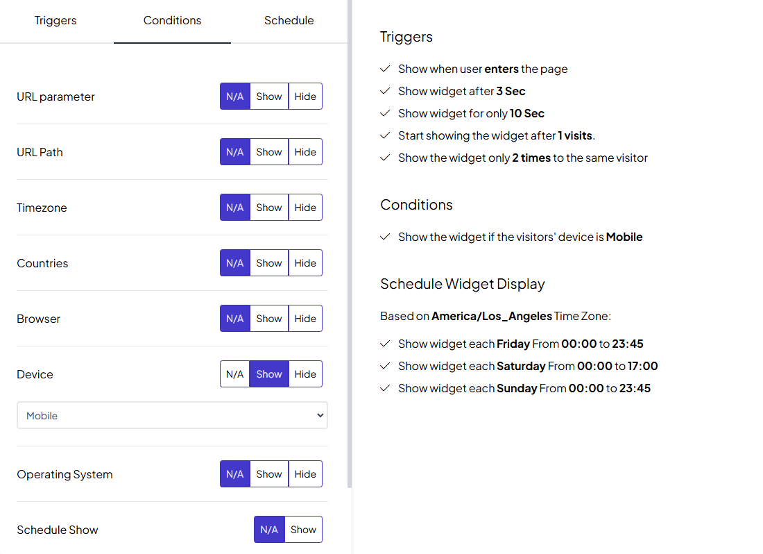
Task: Enable Schedule Show option
Action: pos(303,529)
